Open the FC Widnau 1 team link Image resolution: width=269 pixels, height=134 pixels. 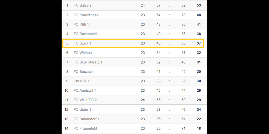[84, 53]
